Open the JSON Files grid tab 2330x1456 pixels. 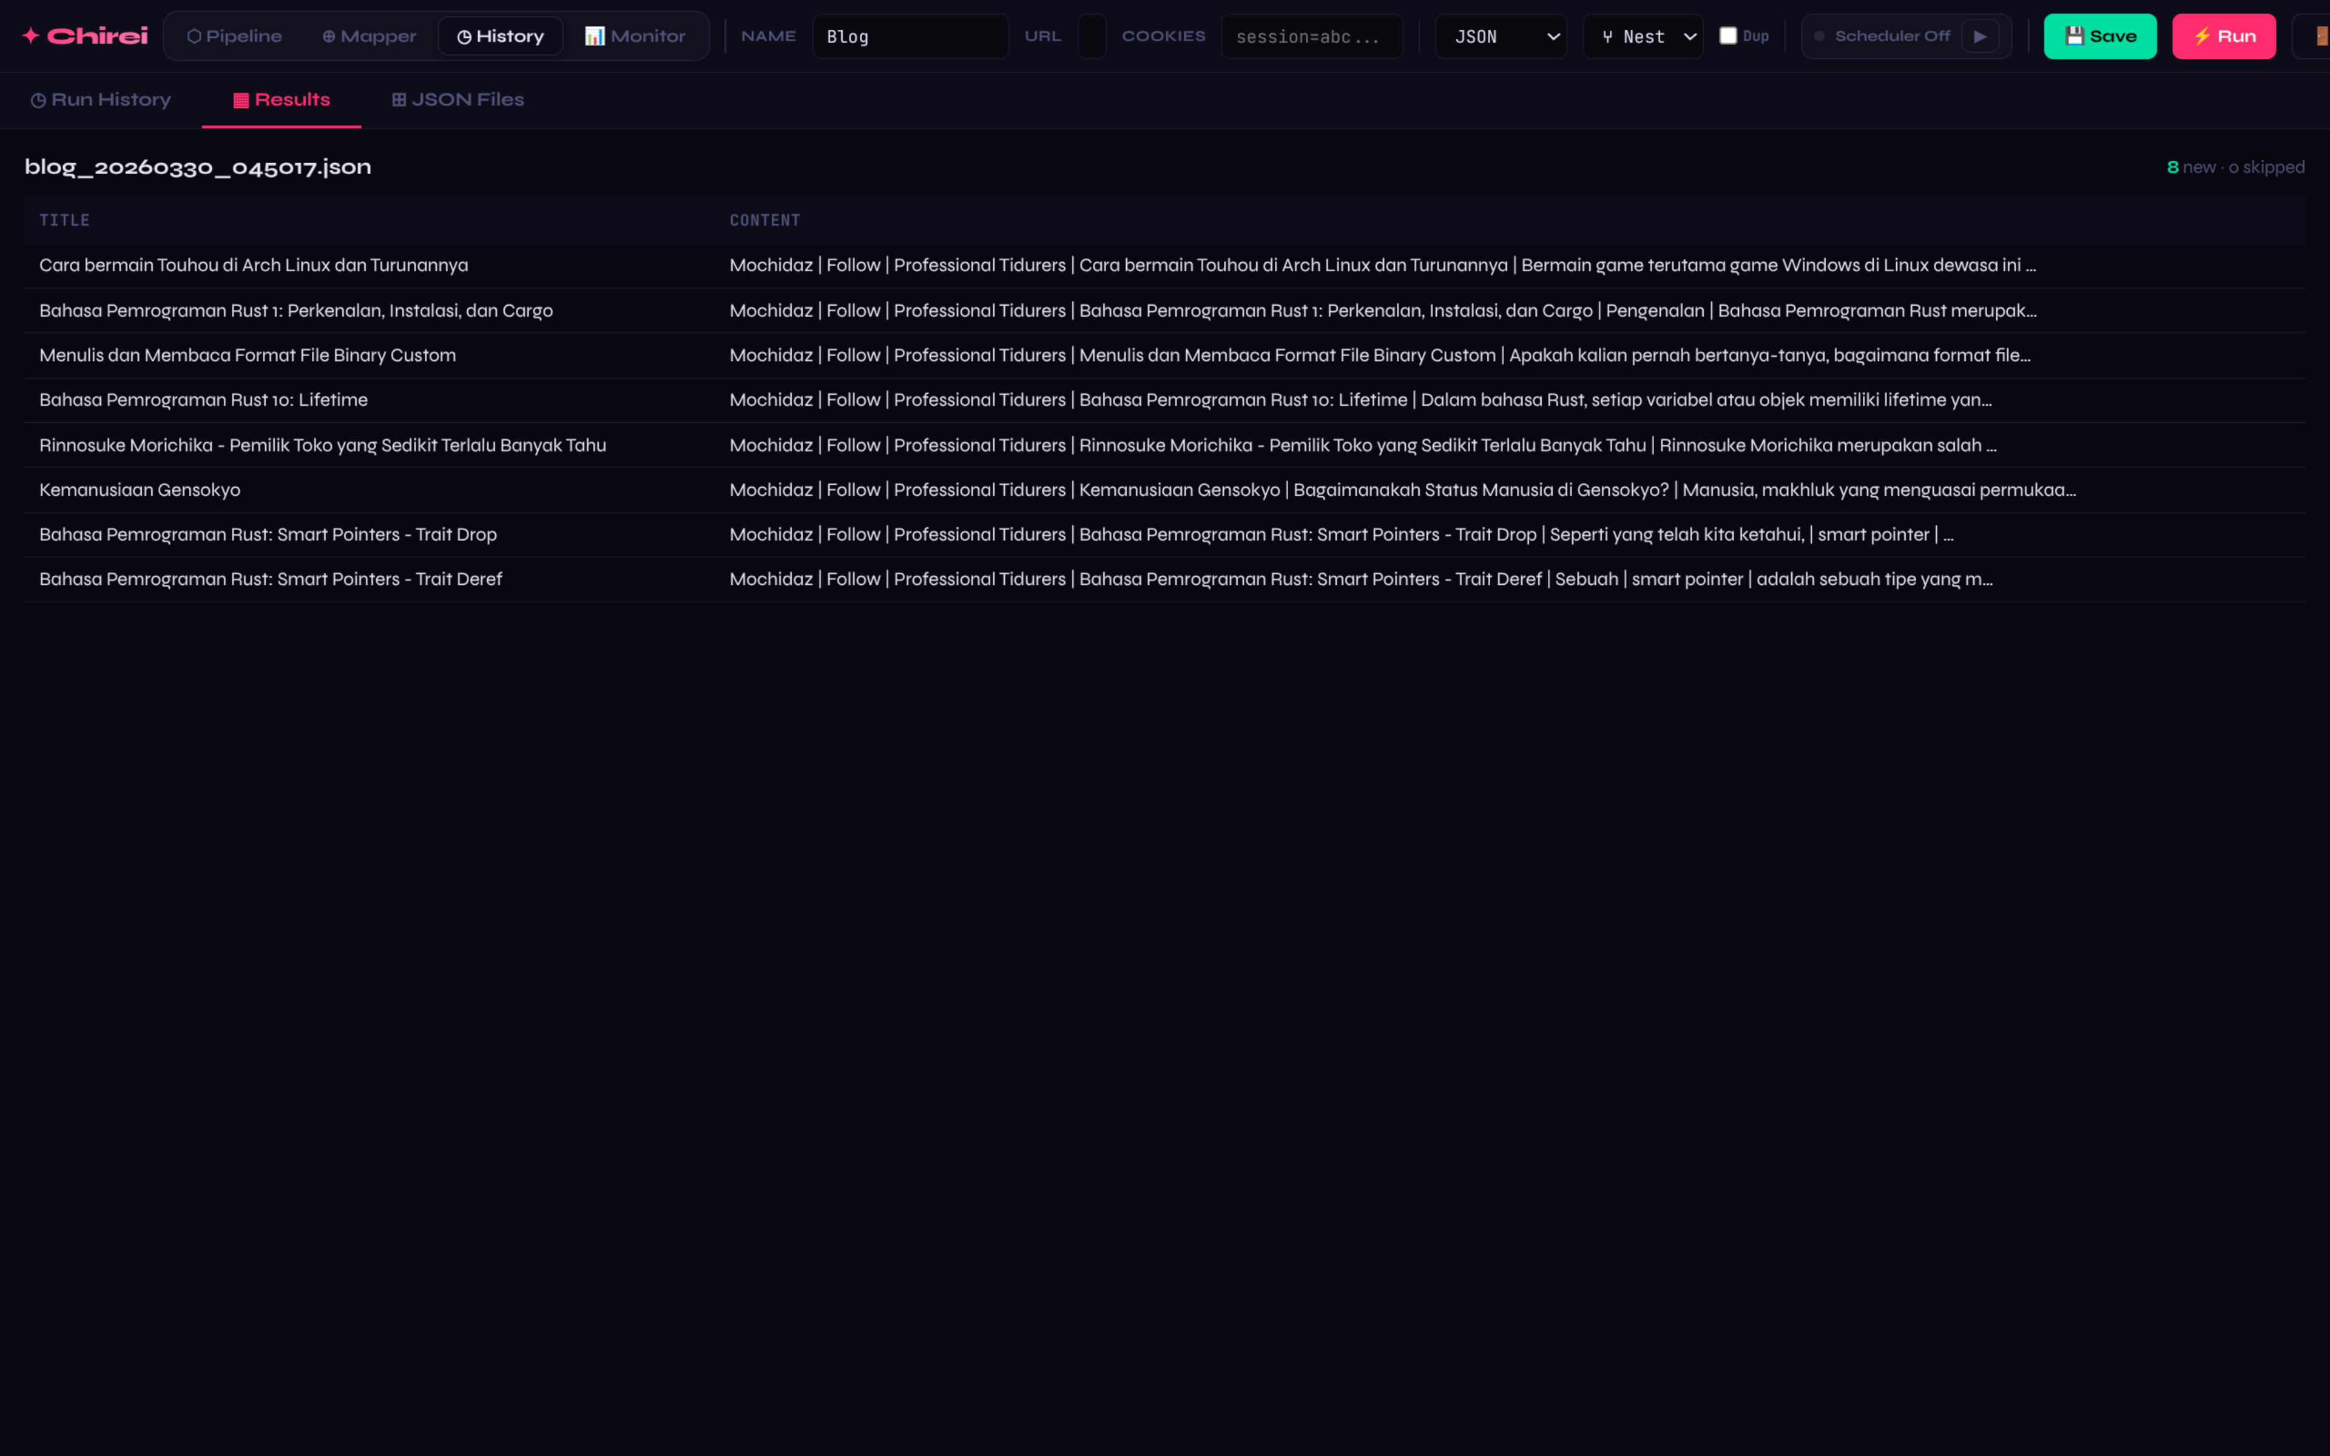coord(458,100)
